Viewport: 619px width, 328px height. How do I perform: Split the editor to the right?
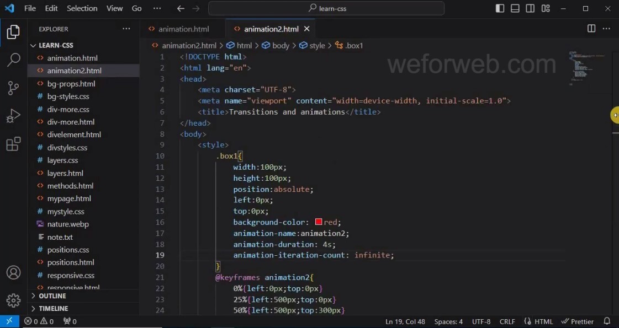coord(591,29)
